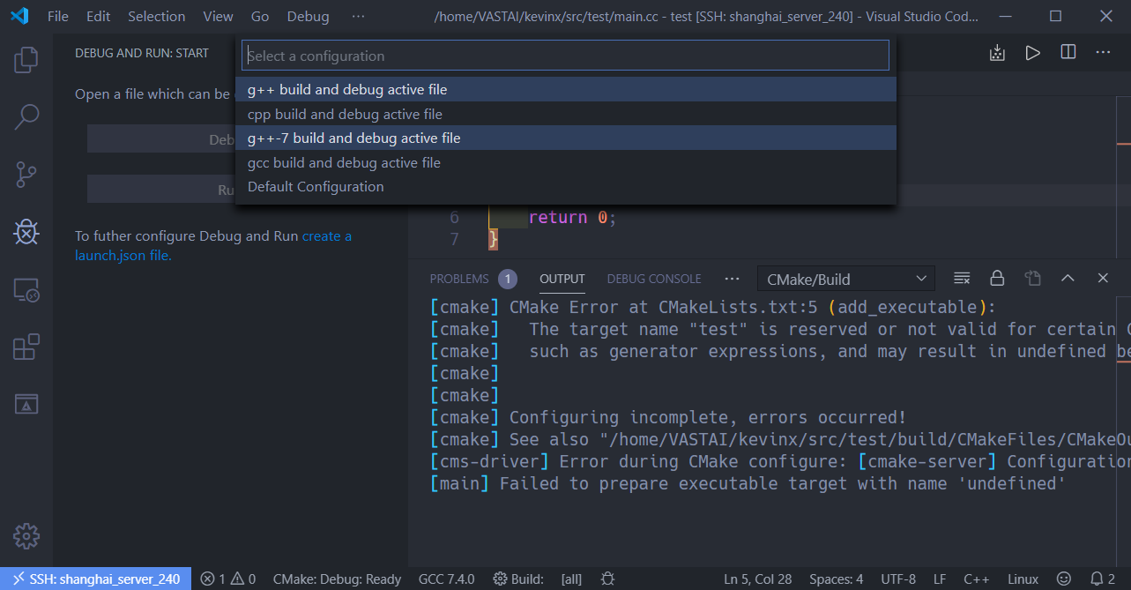Click the Visual Studio Code logo icon
The image size is (1131, 590).
[19, 16]
